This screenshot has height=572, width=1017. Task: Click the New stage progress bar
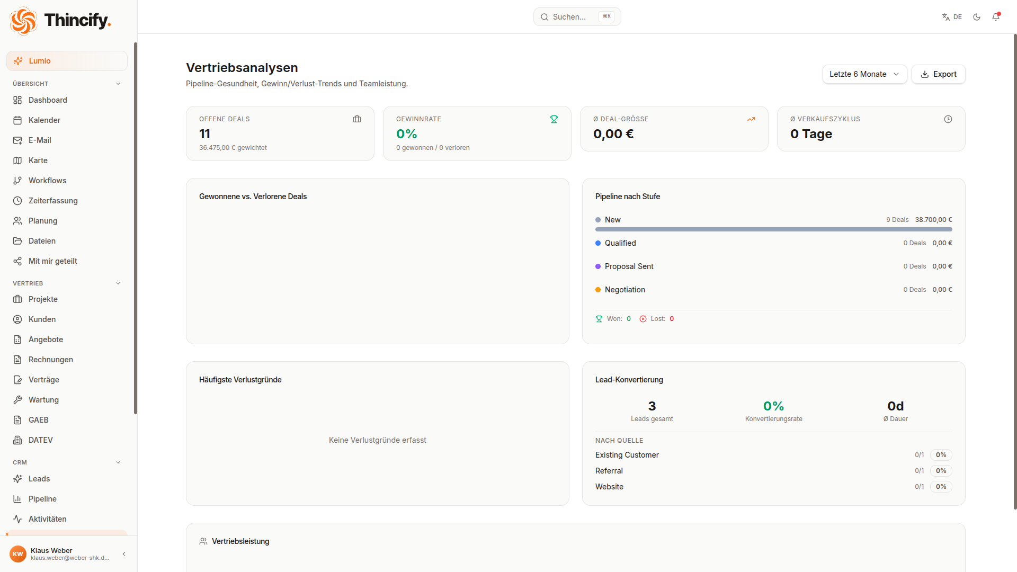(x=773, y=229)
